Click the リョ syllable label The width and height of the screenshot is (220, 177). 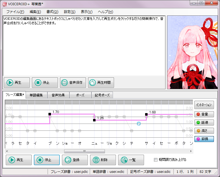tap(109, 143)
